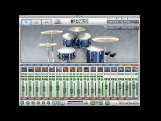Click the left green transport button
The image size is (161, 121).
point(93,103)
